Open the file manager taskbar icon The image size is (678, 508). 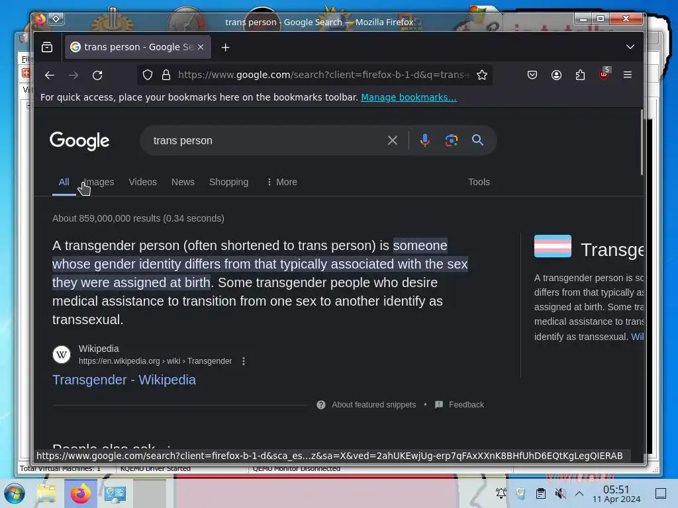pos(46,493)
